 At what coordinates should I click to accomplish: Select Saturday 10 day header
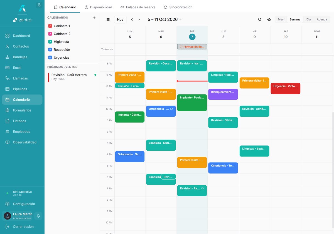286,35
